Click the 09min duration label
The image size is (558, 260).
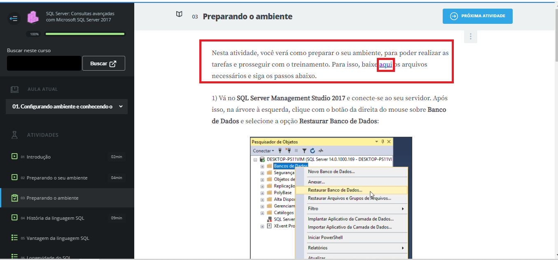coord(117,218)
